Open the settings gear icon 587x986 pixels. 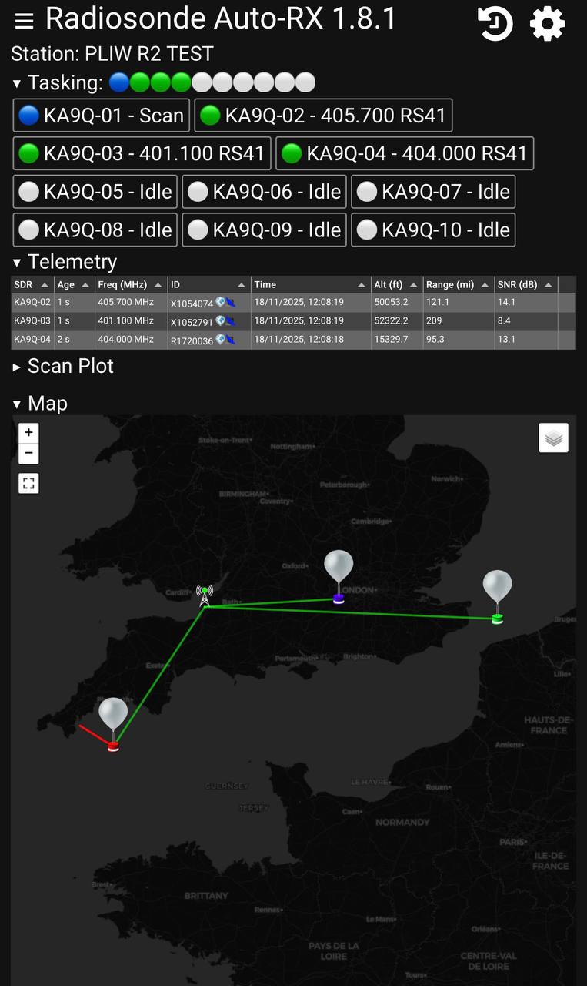(x=548, y=24)
